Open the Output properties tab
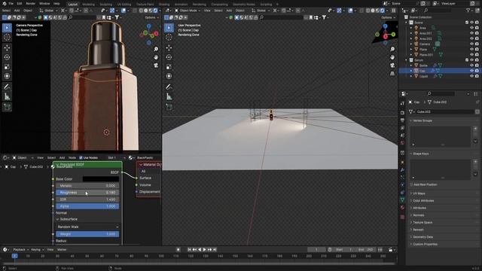Viewport: 482px width, 271px height. (402, 120)
